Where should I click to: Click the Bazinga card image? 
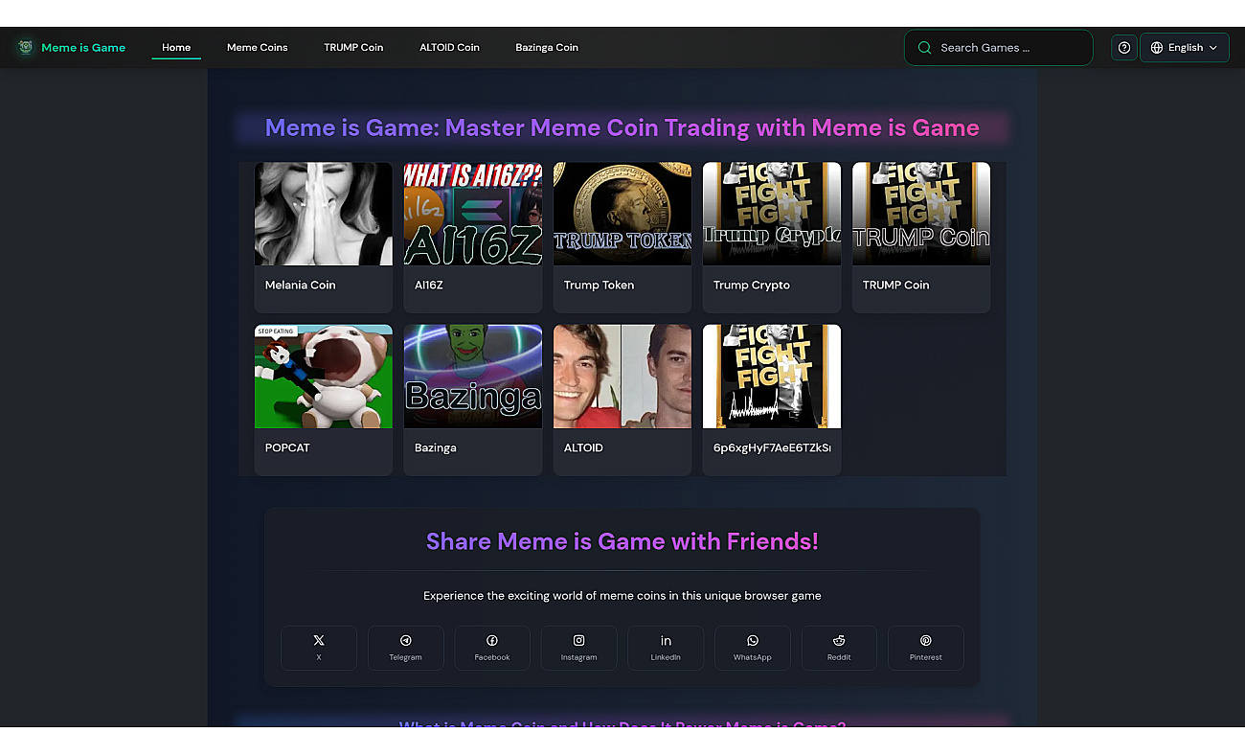473,377
